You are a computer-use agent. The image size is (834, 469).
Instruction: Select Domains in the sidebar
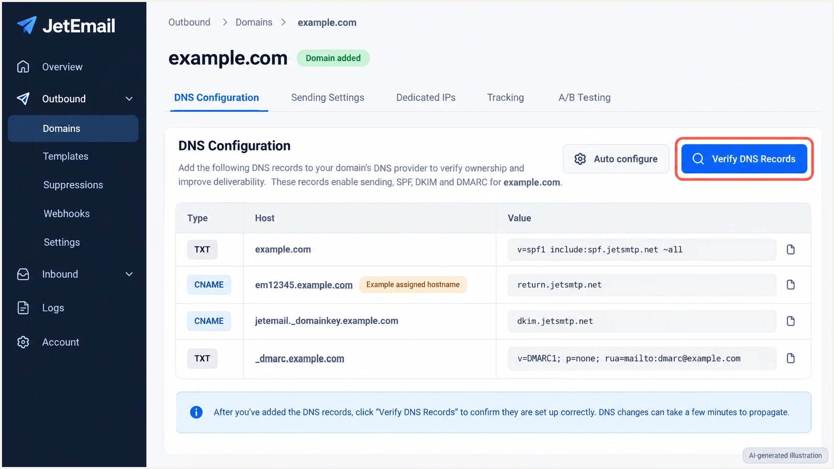[x=73, y=129]
